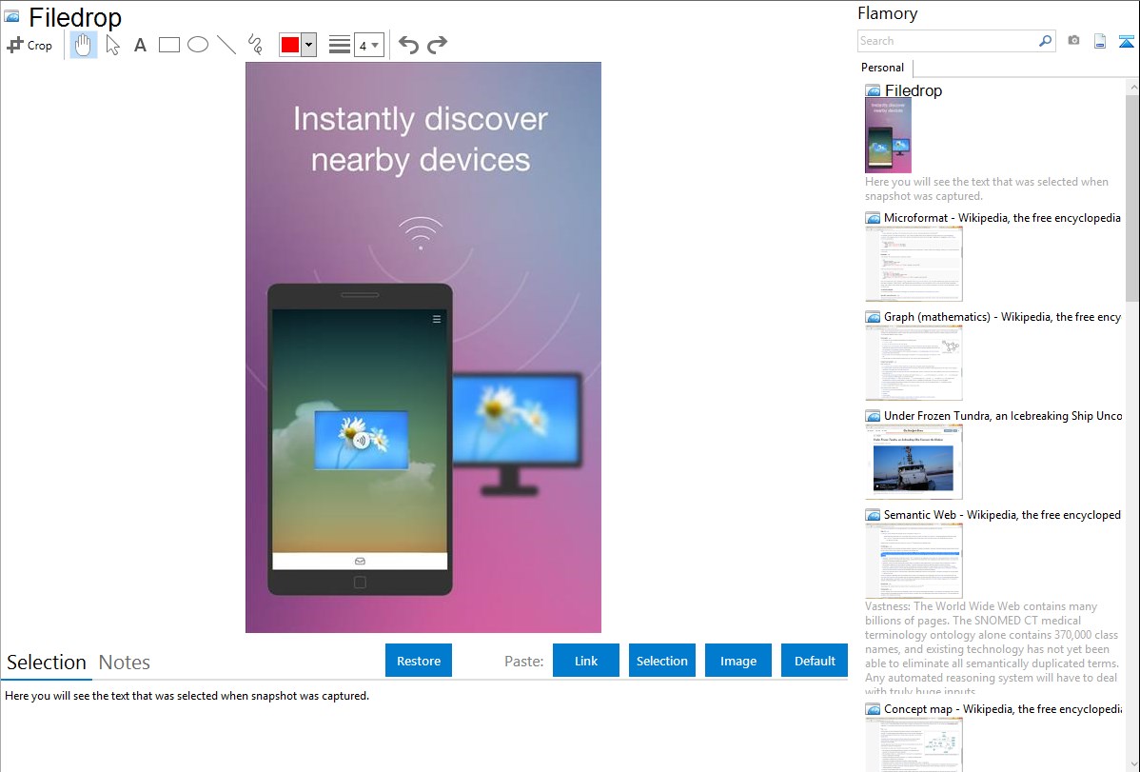
Task: Click the Selection paste button
Action: coord(662,661)
